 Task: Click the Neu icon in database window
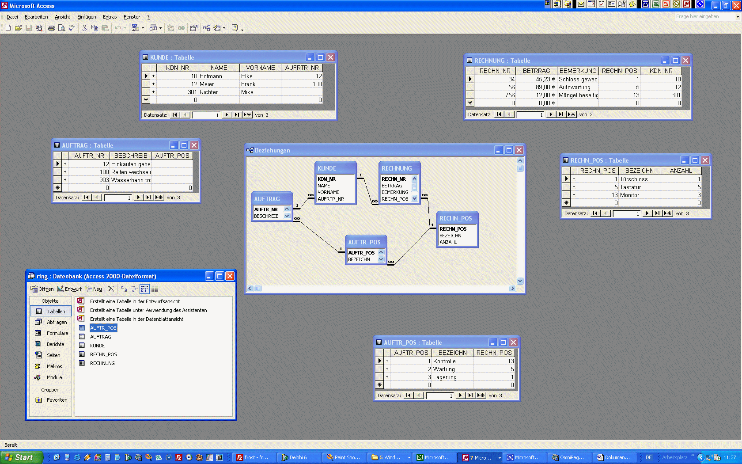[94, 289]
